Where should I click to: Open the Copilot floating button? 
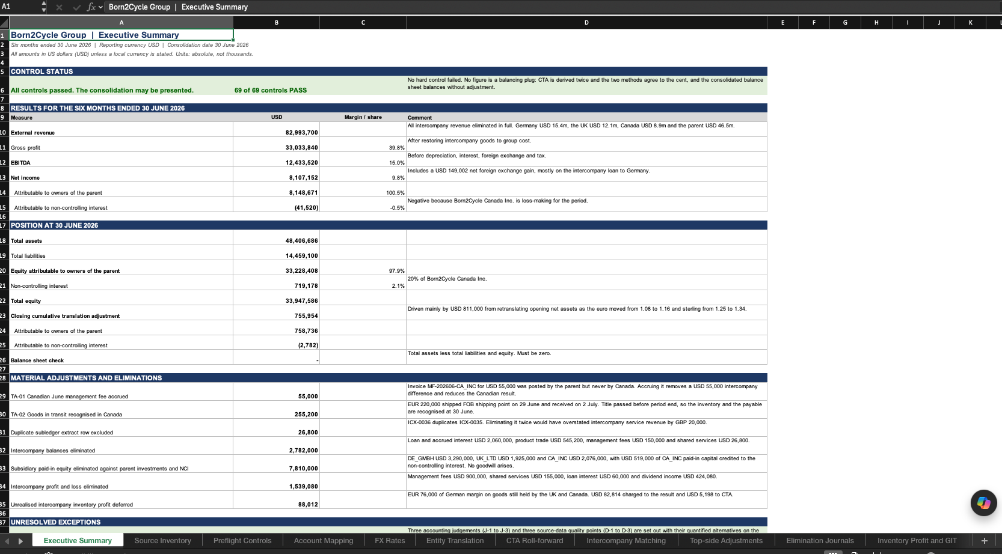pos(983,503)
